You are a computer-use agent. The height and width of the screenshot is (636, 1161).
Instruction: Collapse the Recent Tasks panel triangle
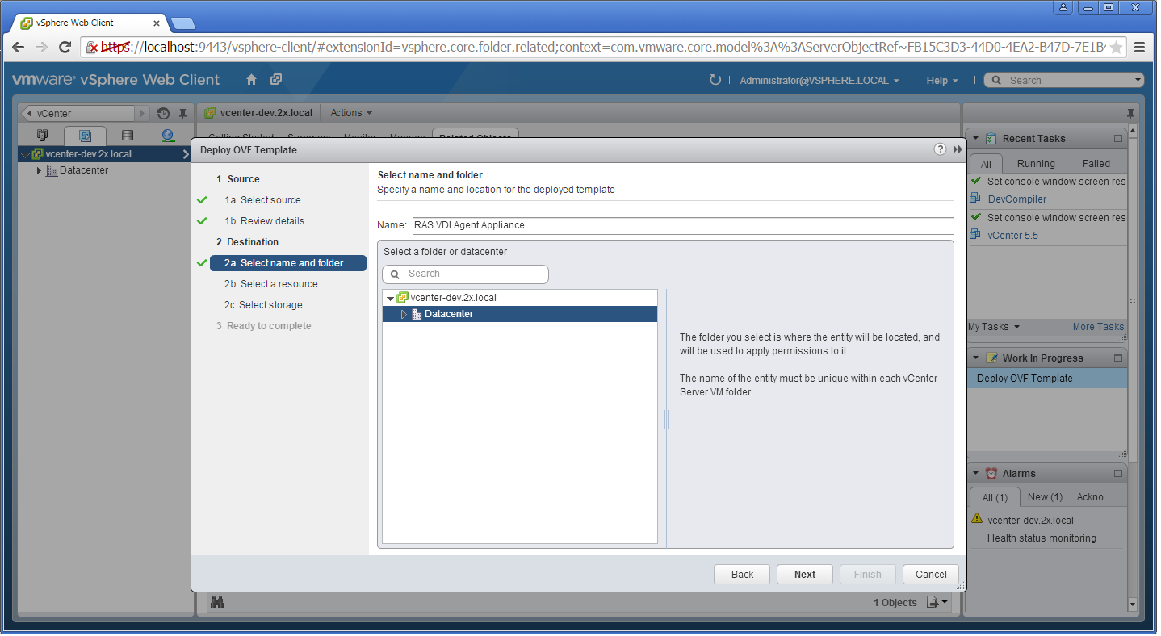click(x=975, y=139)
